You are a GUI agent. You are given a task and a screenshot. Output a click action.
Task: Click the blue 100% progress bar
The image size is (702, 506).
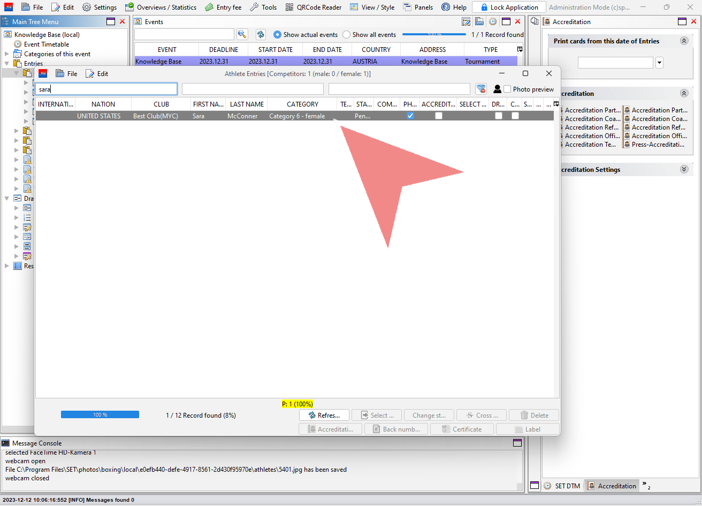point(100,414)
